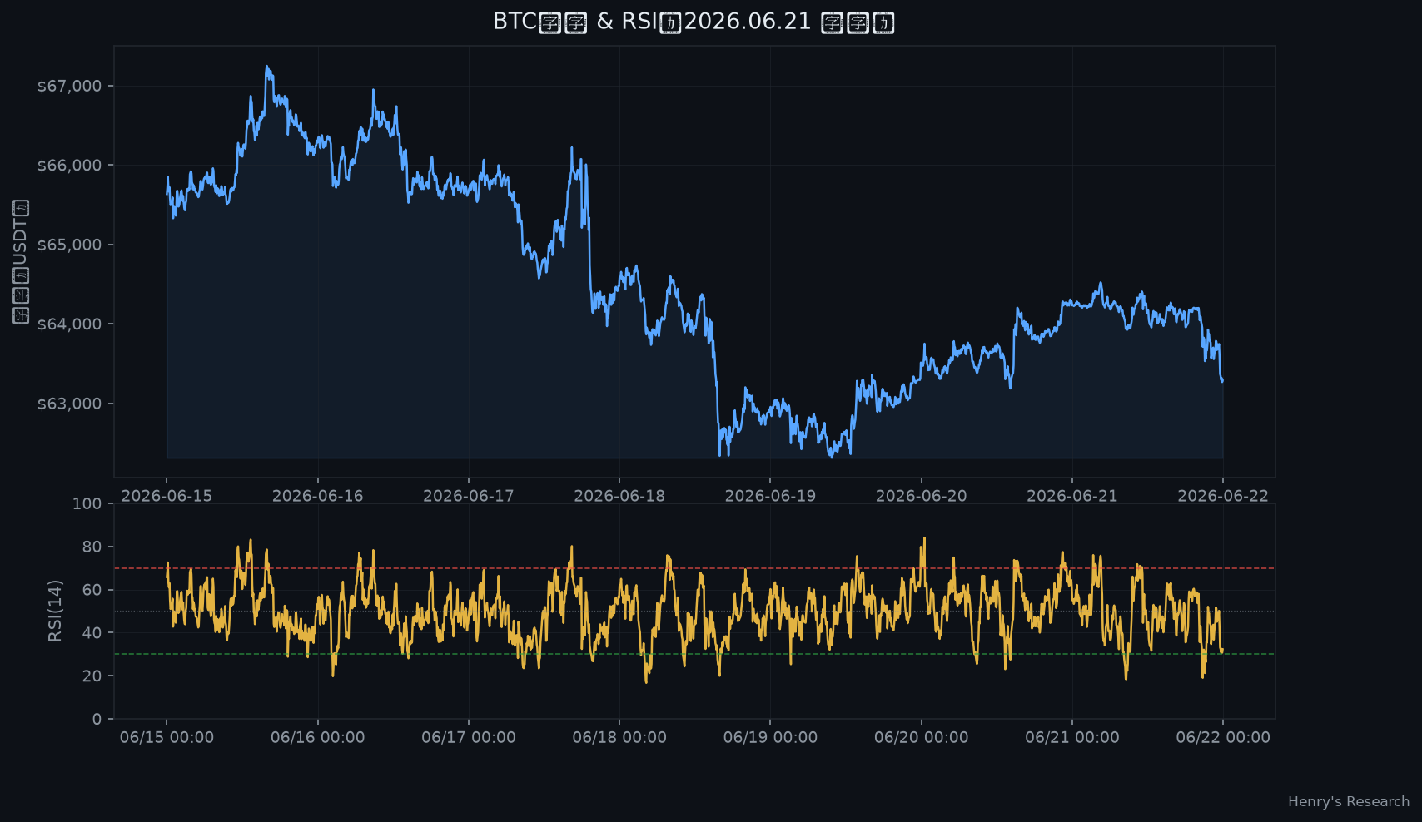Click the $64,000 price axis label
Image resolution: width=1422 pixels, height=822 pixels.
(70, 324)
